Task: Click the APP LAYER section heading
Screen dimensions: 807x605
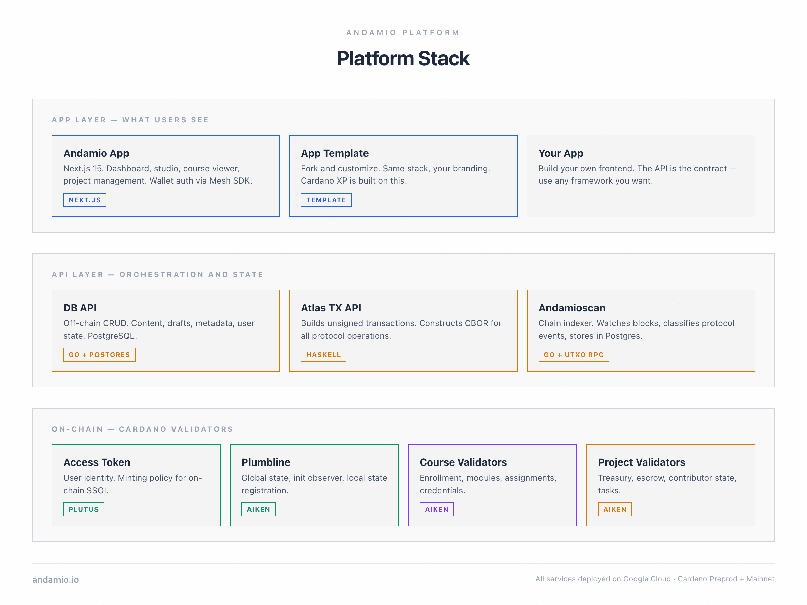Action: [x=130, y=120]
